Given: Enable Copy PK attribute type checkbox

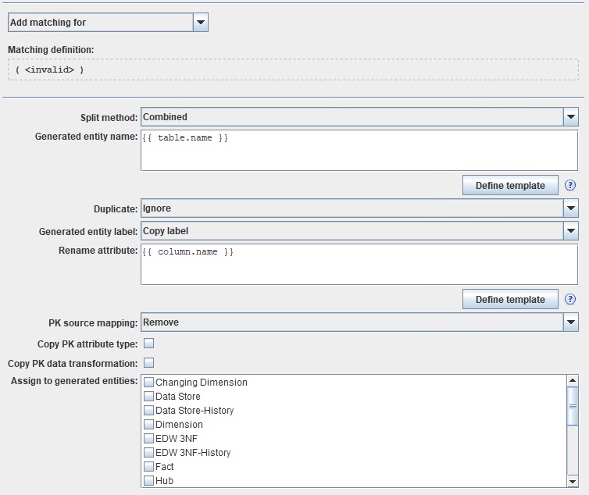Looking at the screenshot, I should coord(148,344).
